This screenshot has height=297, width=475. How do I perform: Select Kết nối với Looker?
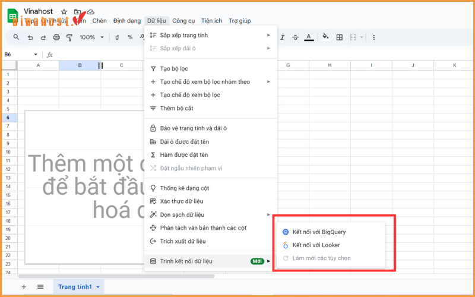(x=316, y=245)
